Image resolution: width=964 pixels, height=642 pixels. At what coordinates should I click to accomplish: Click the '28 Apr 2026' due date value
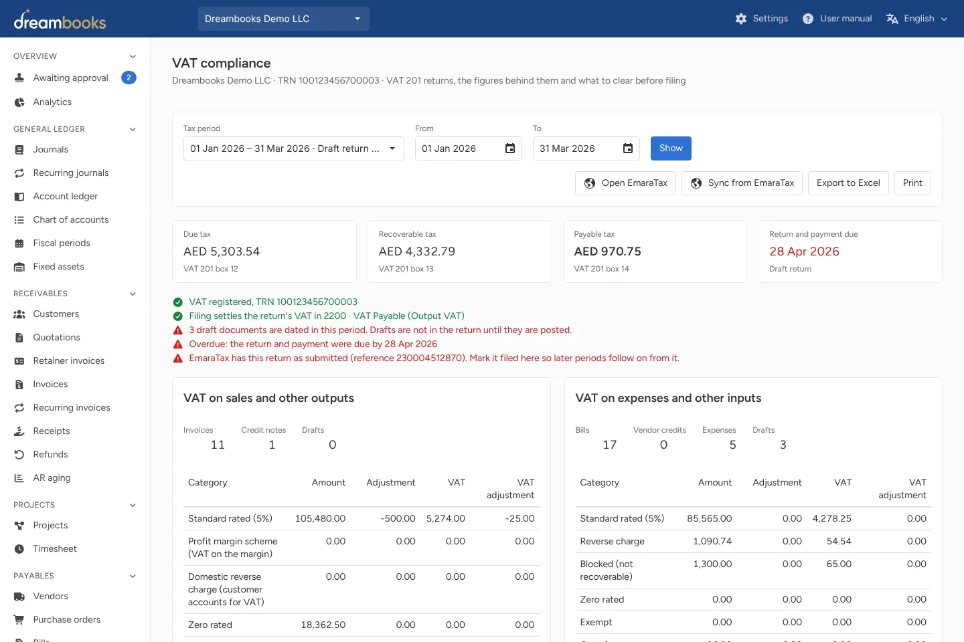pyautogui.click(x=804, y=251)
